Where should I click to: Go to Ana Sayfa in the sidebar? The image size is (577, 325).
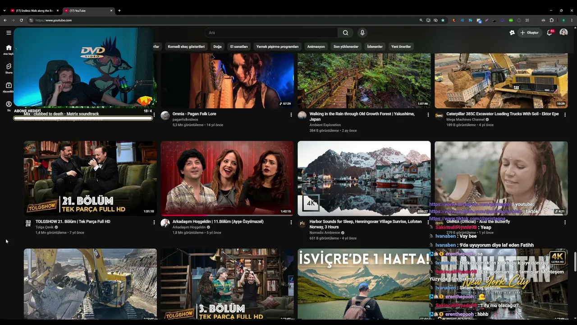[9, 50]
